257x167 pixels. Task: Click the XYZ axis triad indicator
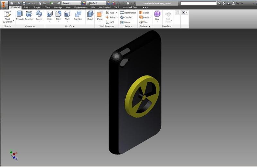point(13,155)
